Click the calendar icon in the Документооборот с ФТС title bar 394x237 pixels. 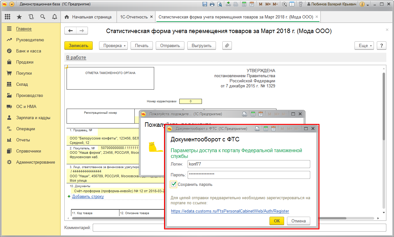pyautogui.click(x=274, y=129)
